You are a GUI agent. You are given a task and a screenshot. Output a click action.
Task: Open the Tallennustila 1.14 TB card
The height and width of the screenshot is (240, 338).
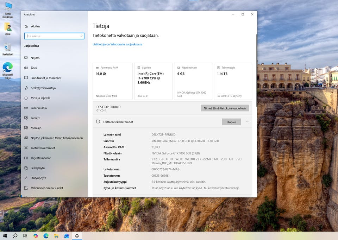[x=233, y=81]
